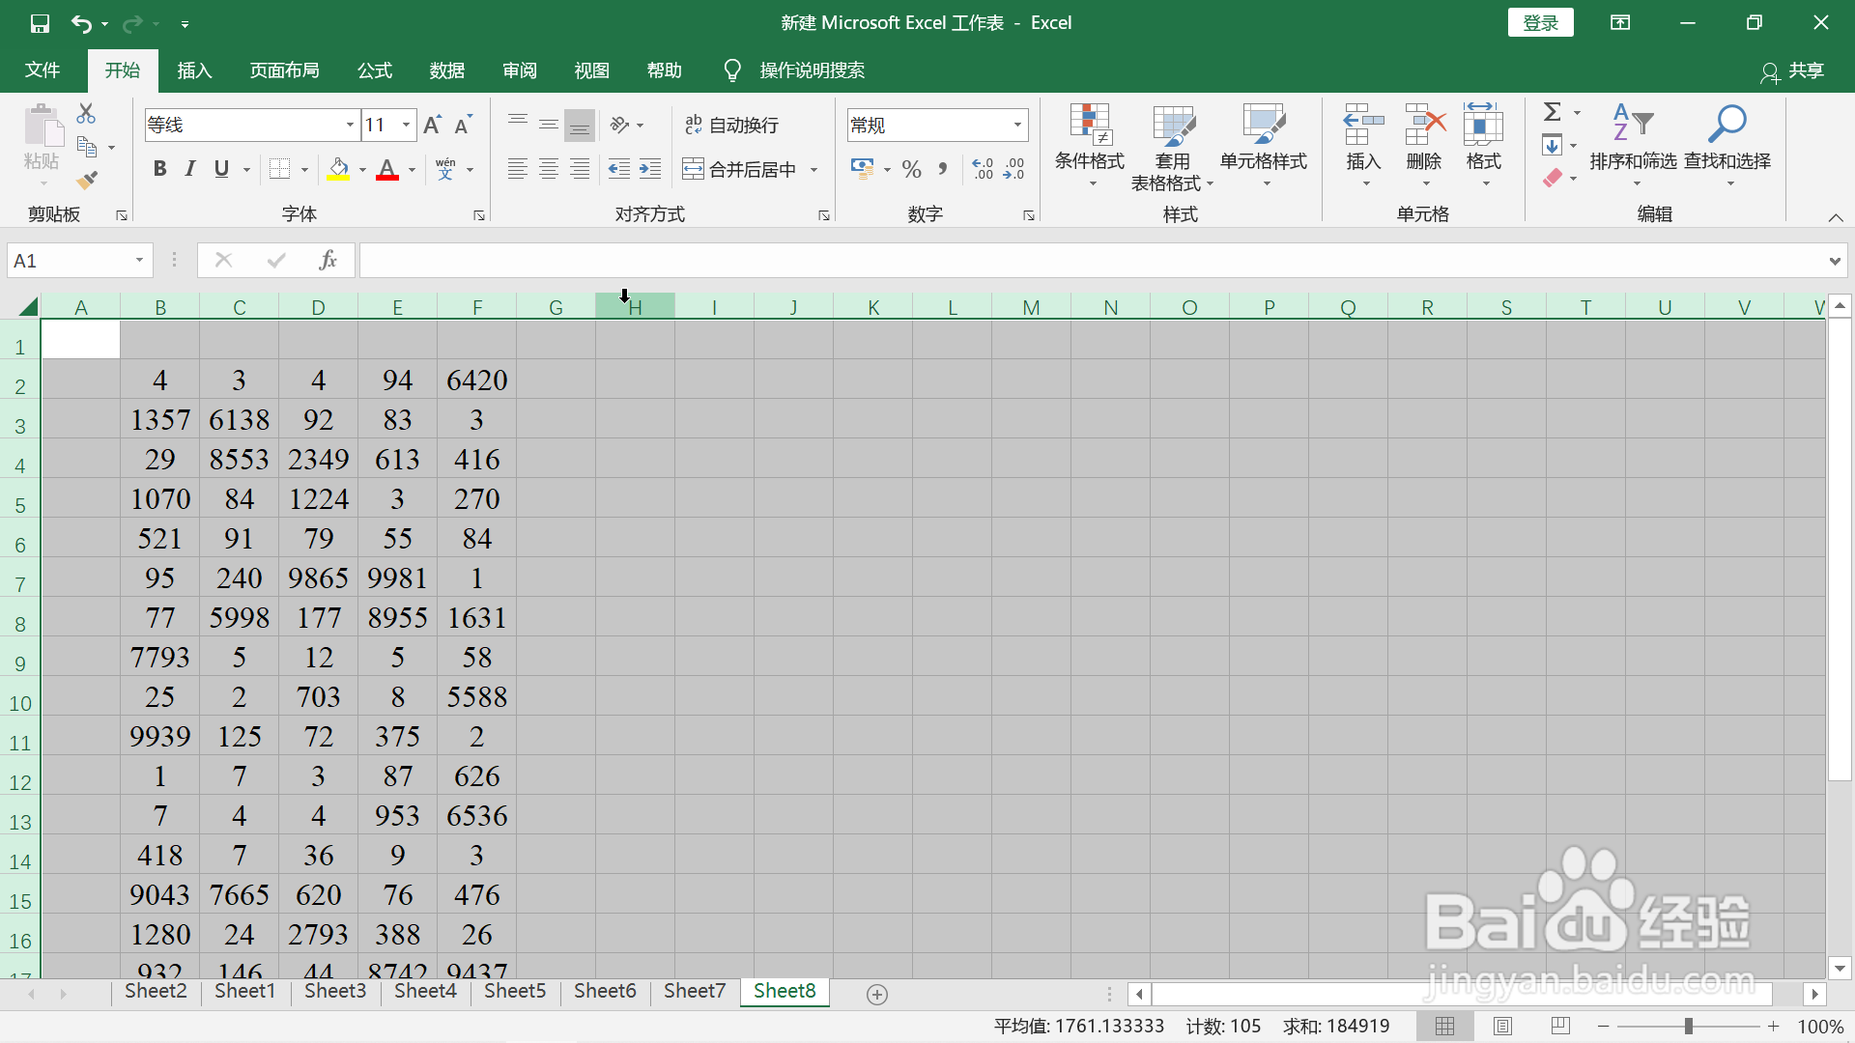Open the font name dropdown
The width and height of the screenshot is (1855, 1043).
(350, 125)
